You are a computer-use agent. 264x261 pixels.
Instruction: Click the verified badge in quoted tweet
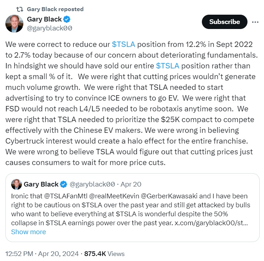point(64,184)
